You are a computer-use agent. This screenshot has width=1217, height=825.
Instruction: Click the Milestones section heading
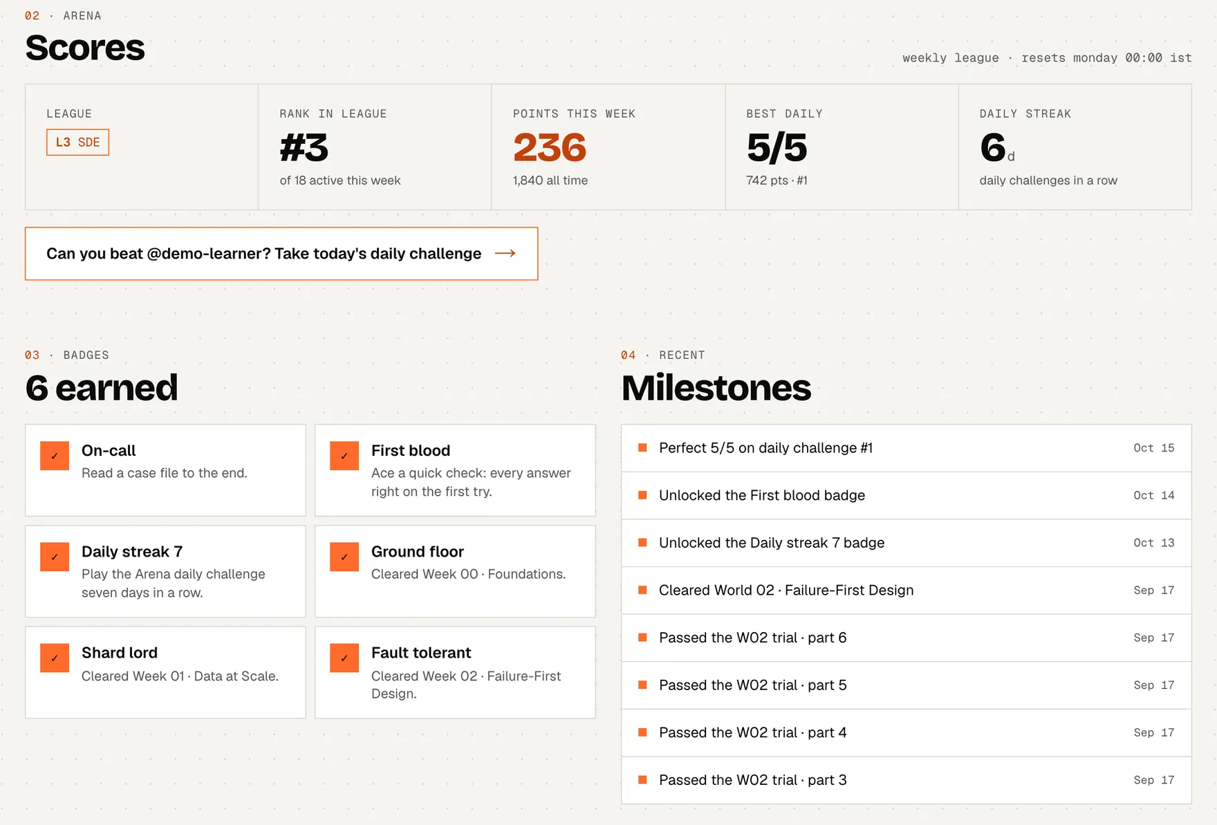[x=716, y=387]
